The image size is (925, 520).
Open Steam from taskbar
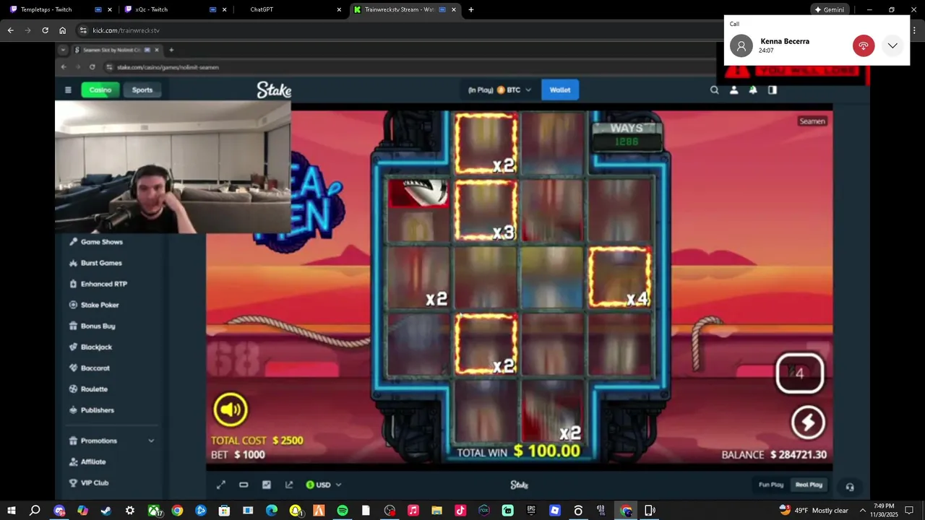point(106,511)
